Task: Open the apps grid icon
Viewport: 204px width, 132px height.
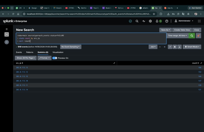Action: click(x=199, y=21)
